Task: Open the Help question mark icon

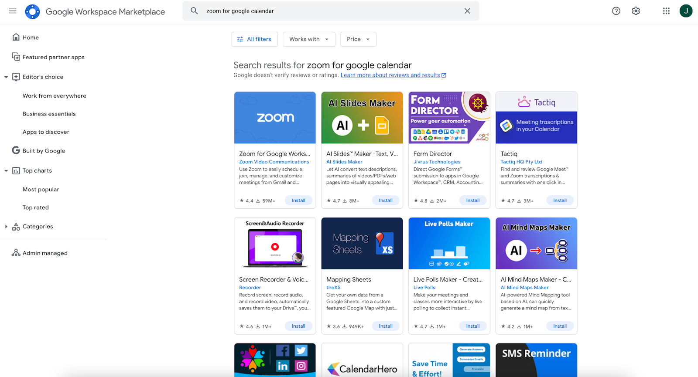Action: click(616, 11)
